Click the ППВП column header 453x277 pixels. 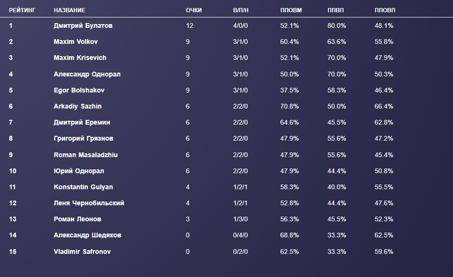pyautogui.click(x=336, y=10)
